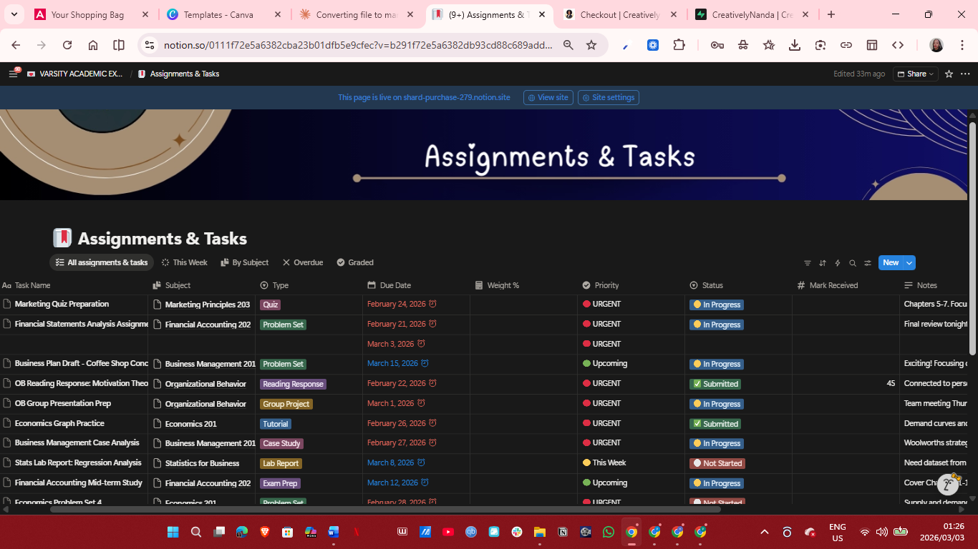The image size is (978, 549).
Task: Open the database filter icon
Action: coord(807,262)
